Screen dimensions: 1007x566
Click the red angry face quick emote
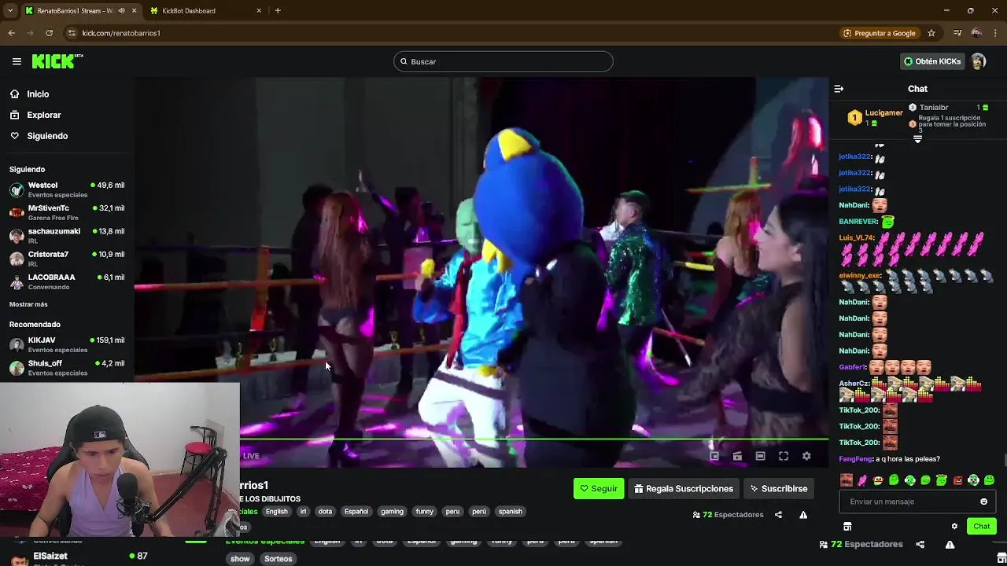coord(957,480)
